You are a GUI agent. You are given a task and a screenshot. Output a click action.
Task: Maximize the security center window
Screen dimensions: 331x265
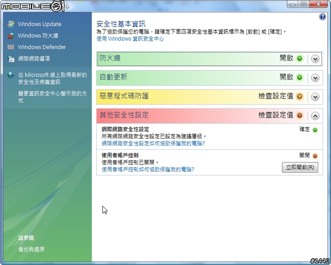coord(304,4)
